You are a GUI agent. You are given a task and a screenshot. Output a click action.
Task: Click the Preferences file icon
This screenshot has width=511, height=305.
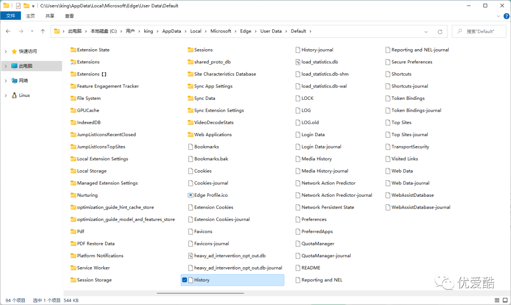click(298, 219)
